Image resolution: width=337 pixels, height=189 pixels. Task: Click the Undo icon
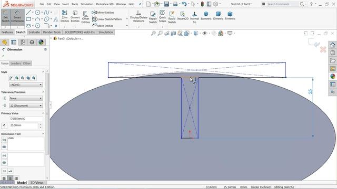pos(184,4)
